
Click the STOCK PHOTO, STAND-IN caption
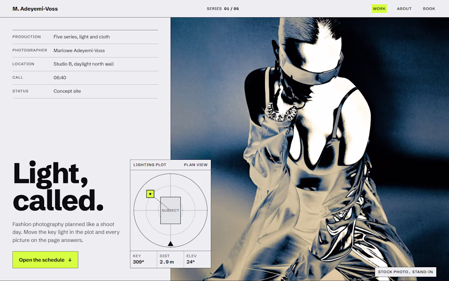pyautogui.click(x=405, y=272)
